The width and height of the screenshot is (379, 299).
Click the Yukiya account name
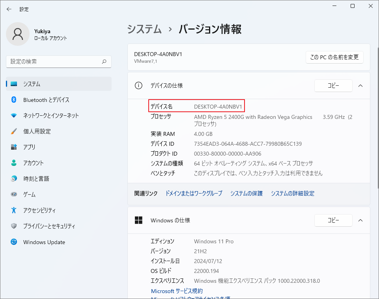coord(42,31)
